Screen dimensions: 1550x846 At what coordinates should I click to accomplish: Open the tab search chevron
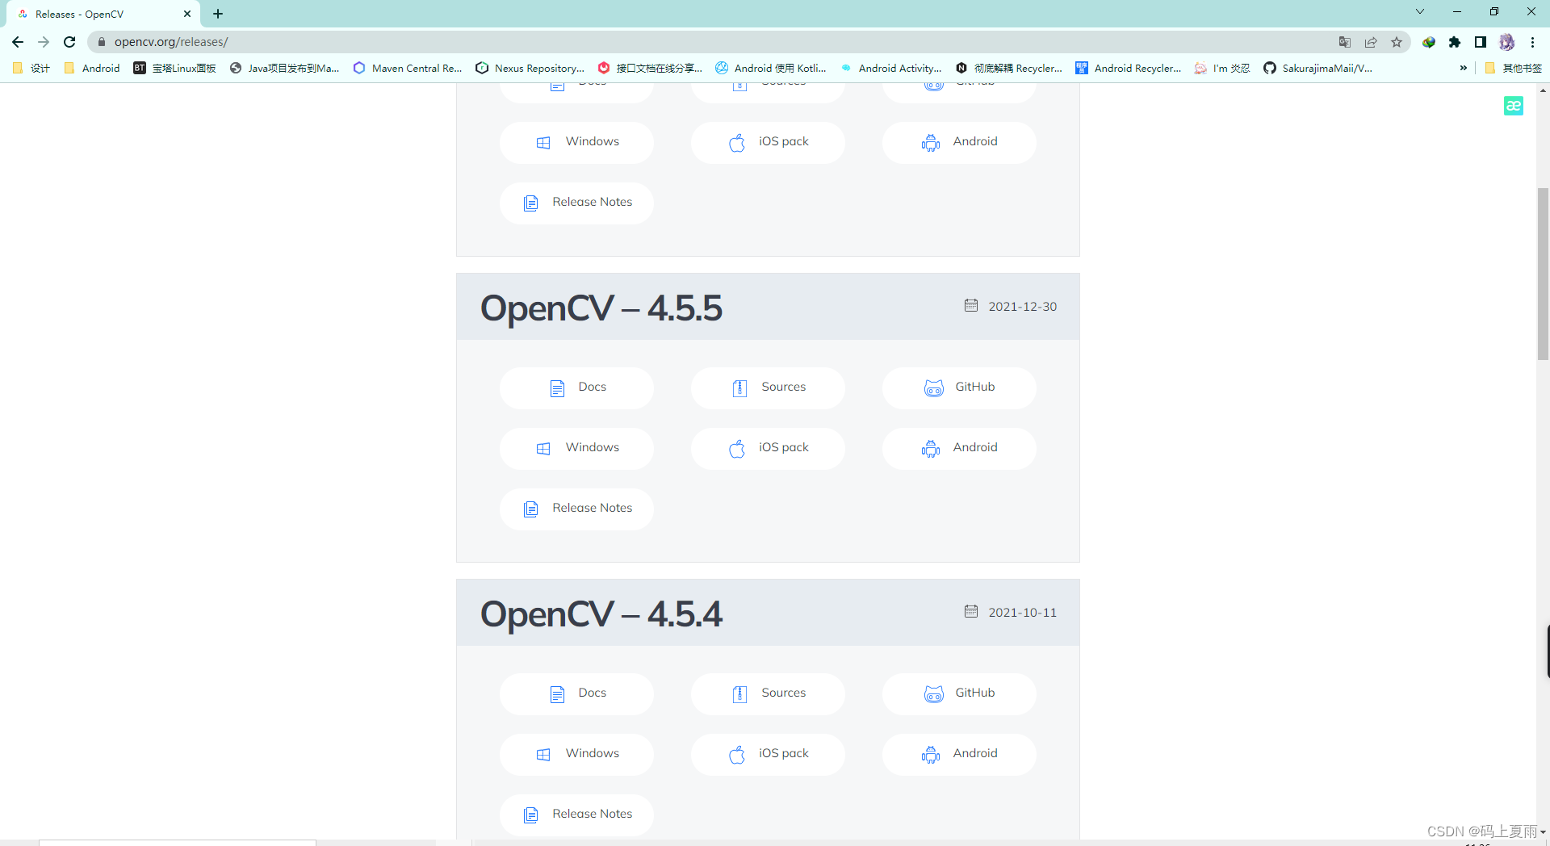[1419, 11]
